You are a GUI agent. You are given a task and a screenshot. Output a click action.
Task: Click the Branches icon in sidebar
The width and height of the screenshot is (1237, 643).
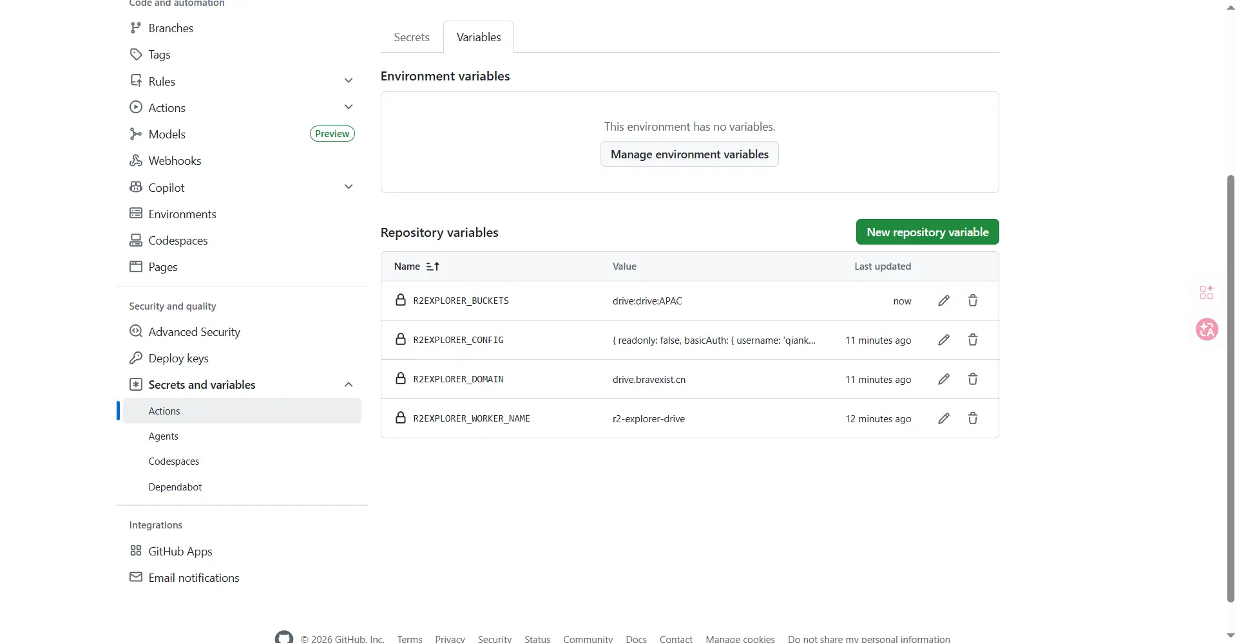point(135,28)
